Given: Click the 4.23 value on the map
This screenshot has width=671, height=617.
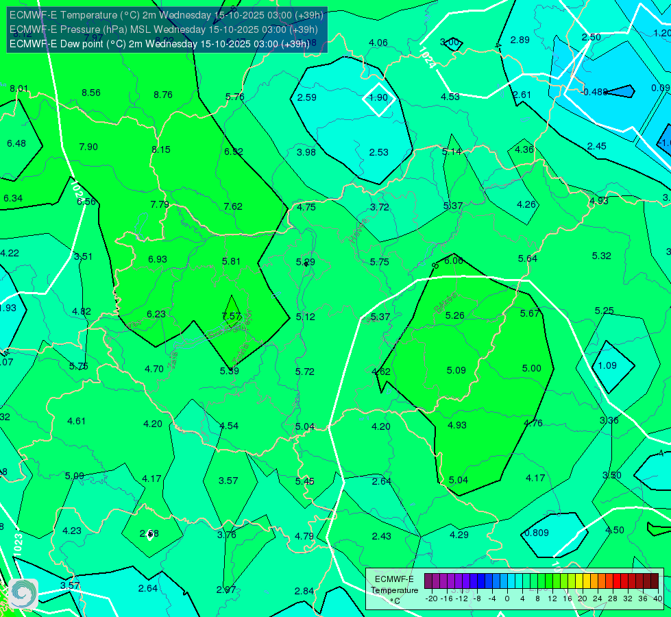Looking at the screenshot, I should (72, 531).
